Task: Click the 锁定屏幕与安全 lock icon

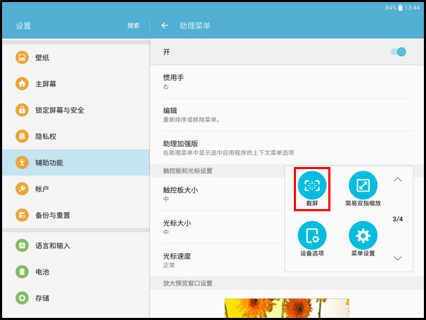Action: tap(22, 110)
